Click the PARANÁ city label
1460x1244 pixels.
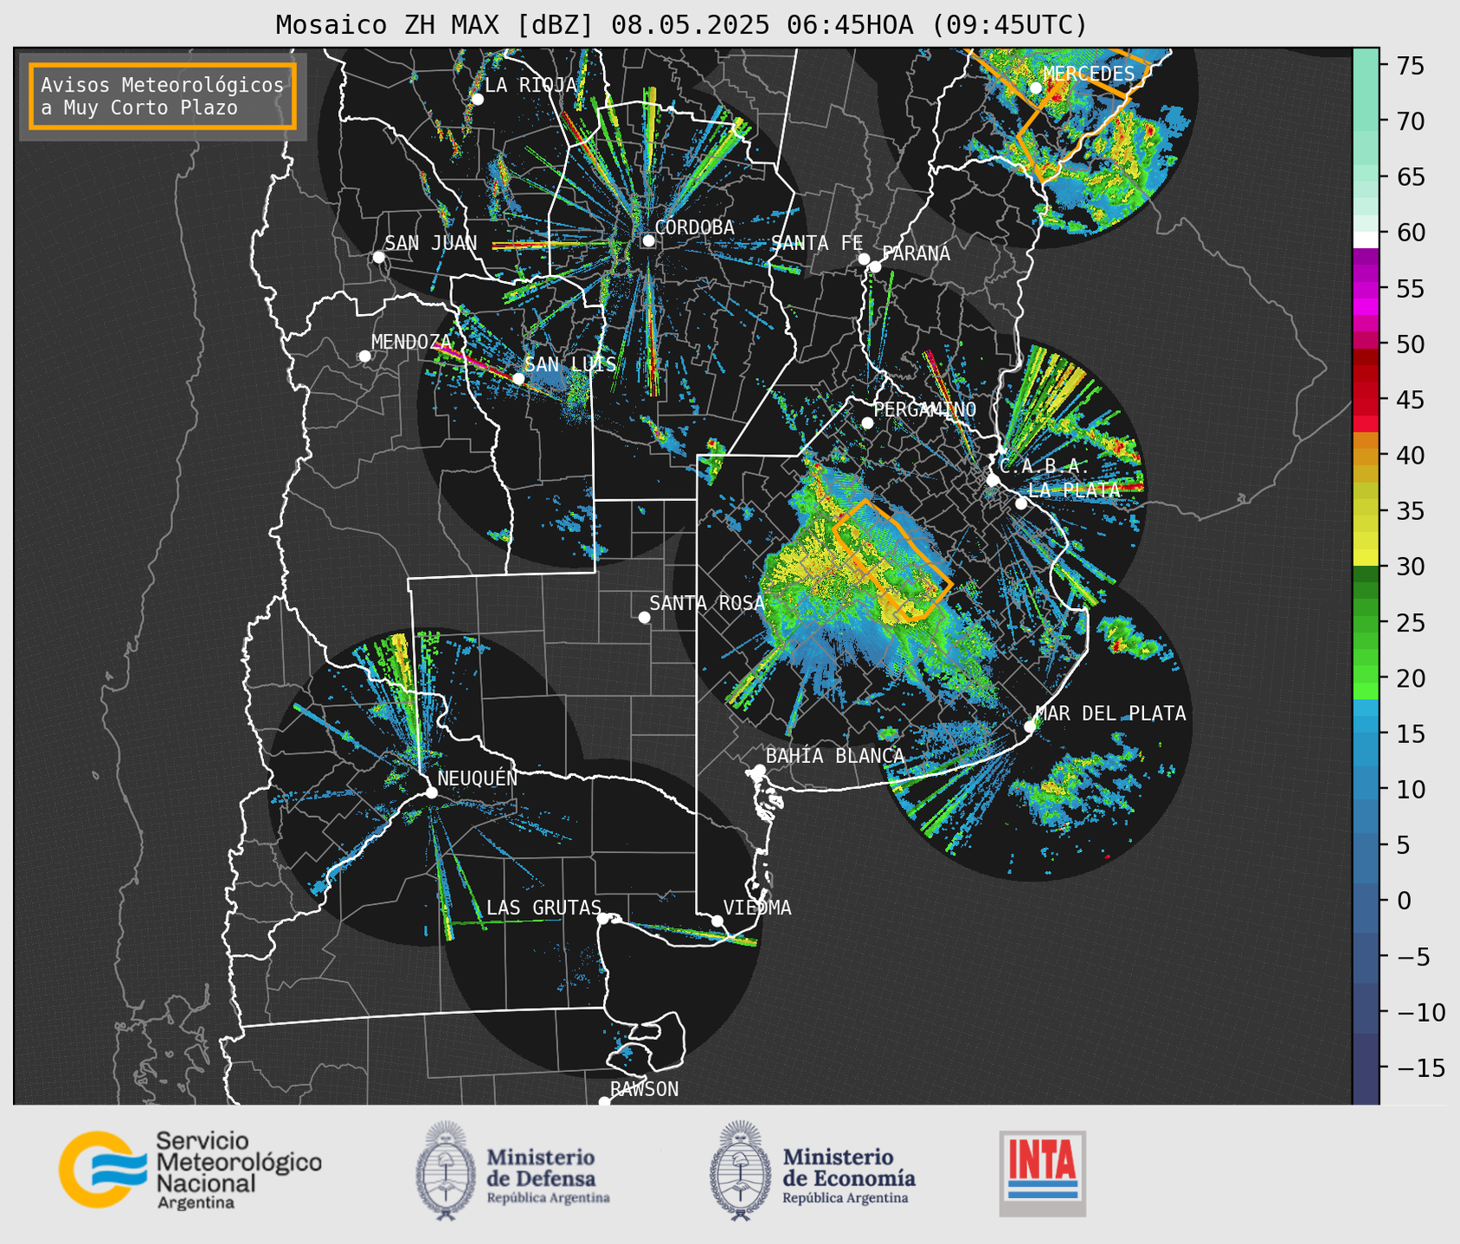[x=916, y=253]
